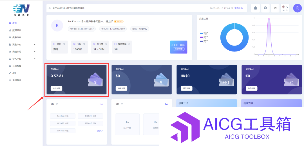The image size is (304, 146).
Task: Click the 申请优惠 button in banner
Action: click(178, 49)
